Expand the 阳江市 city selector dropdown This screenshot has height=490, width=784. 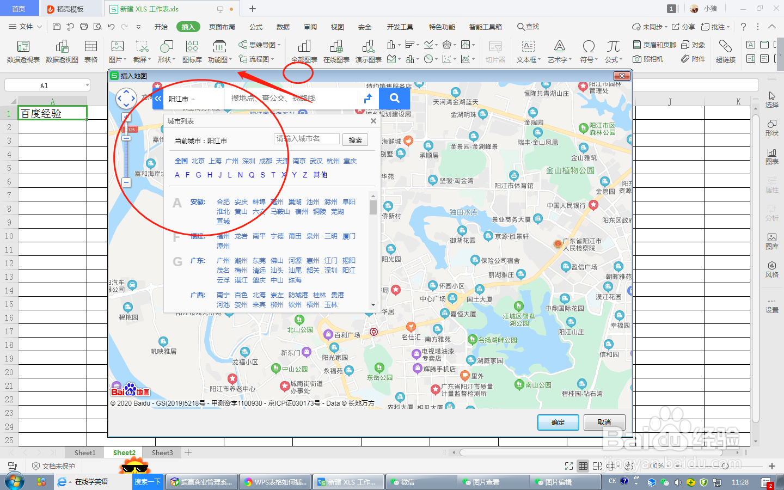coord(182,99)
